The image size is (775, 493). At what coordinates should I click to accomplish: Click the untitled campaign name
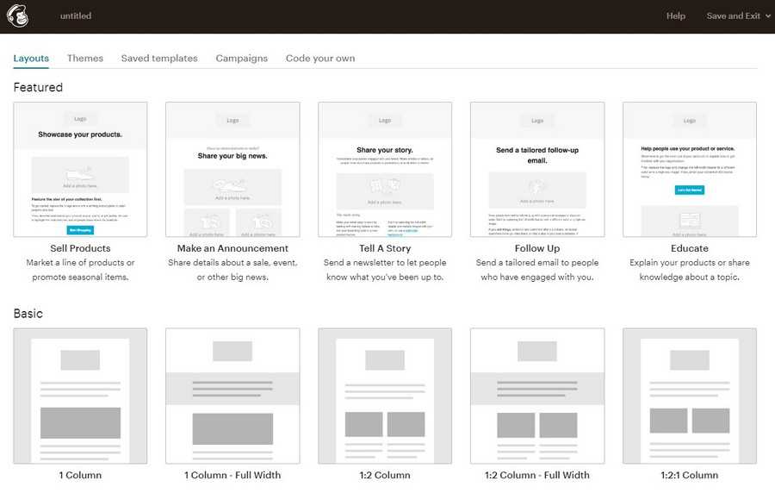(76, 16)
